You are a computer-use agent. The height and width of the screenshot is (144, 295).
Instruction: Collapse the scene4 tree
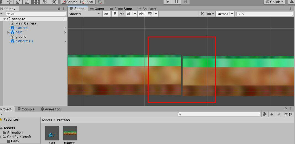[x=4, y=19]
